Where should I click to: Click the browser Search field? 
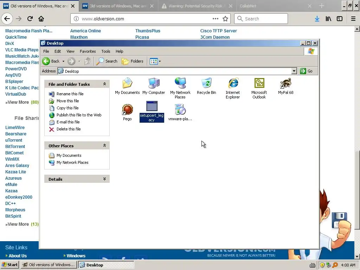point(261,19)
